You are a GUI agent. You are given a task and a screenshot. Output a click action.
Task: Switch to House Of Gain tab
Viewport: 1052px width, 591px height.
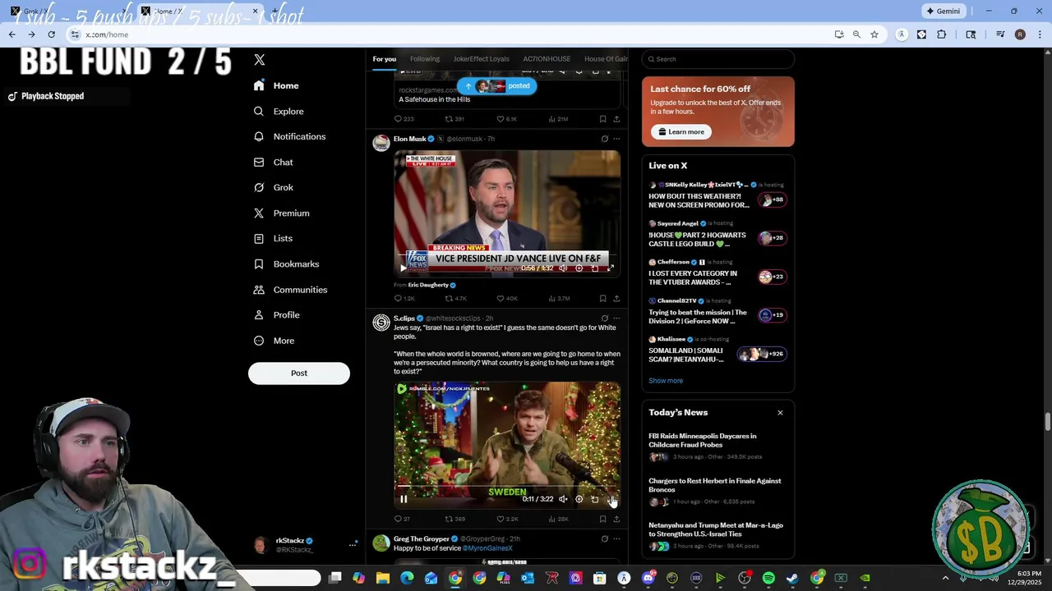click(x=606, y=59)
